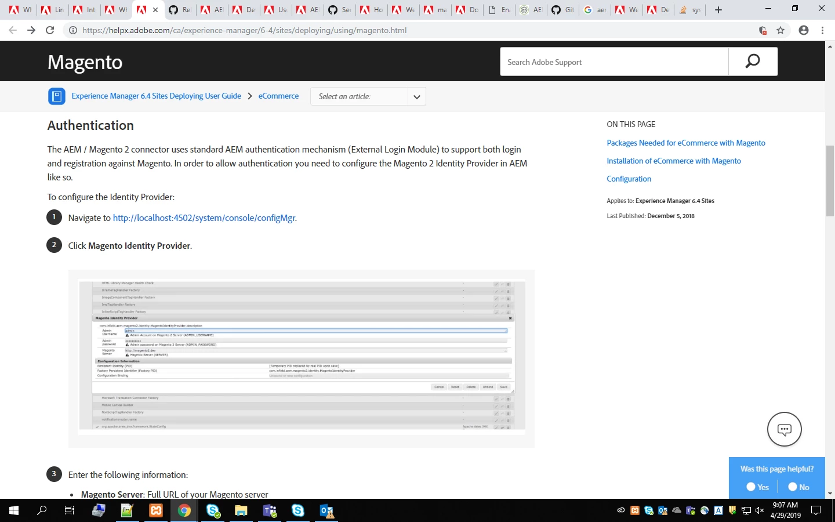Click the plain blue Skype taskbar icon
835x522 pixels.
tap(298, 510)
